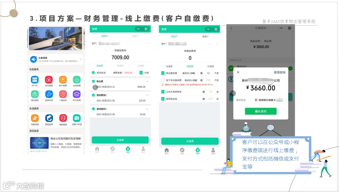Tap 首页 home icon on 7009.00 screen
Viewport: 339px width, 192px height.
pos(97,149)
